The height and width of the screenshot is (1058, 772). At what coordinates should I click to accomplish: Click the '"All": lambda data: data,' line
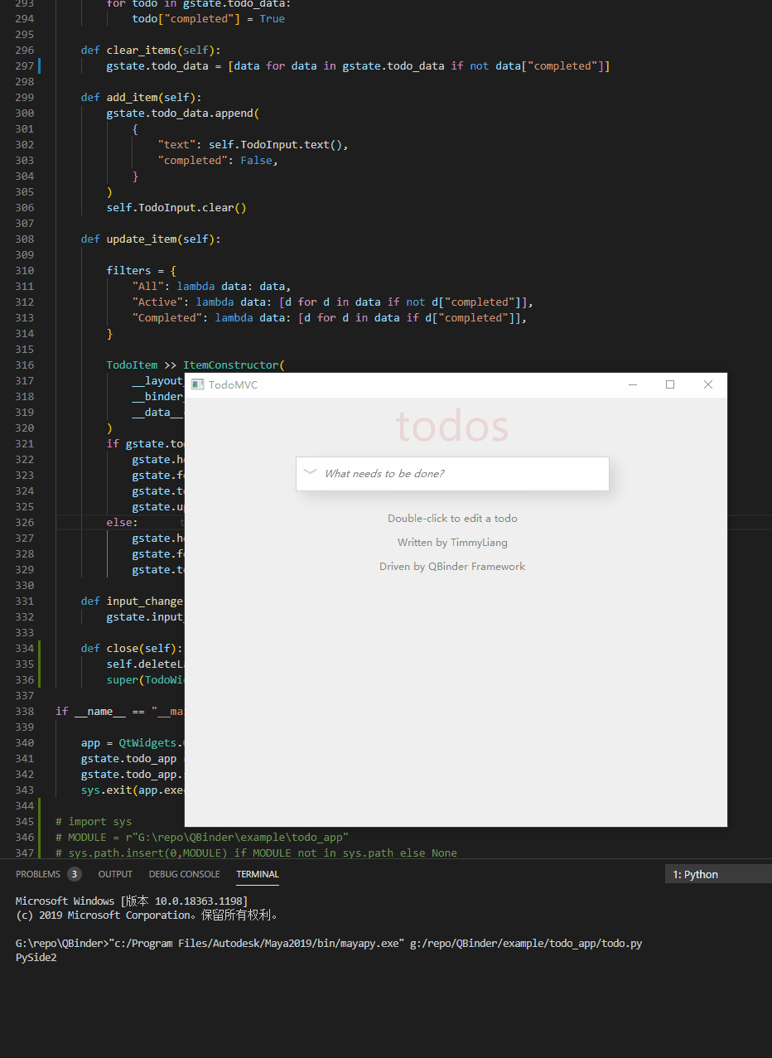pos(211,286)
